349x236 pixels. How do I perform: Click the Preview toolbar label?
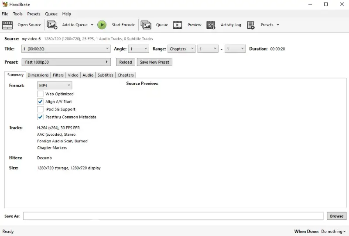click(x=194, y=25)
